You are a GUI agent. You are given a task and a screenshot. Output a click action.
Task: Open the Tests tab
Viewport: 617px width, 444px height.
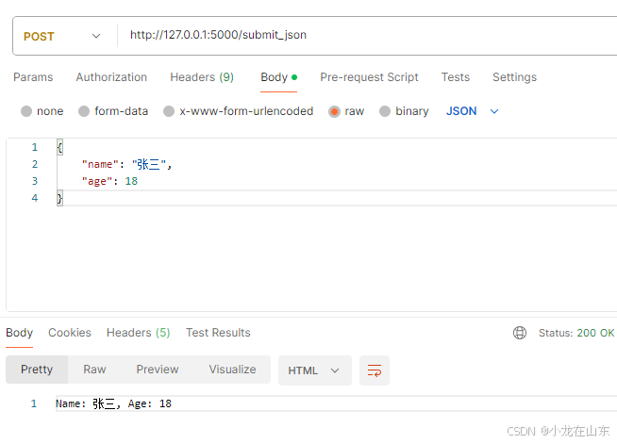456,77
